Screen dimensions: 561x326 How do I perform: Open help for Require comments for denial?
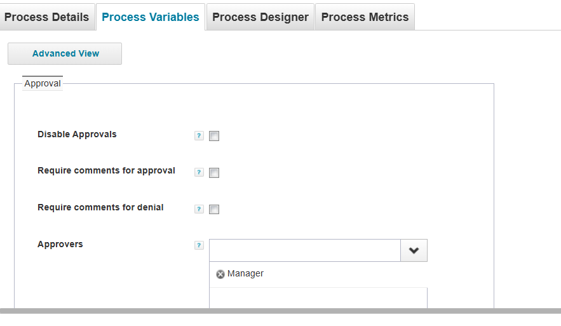point(199,209)
